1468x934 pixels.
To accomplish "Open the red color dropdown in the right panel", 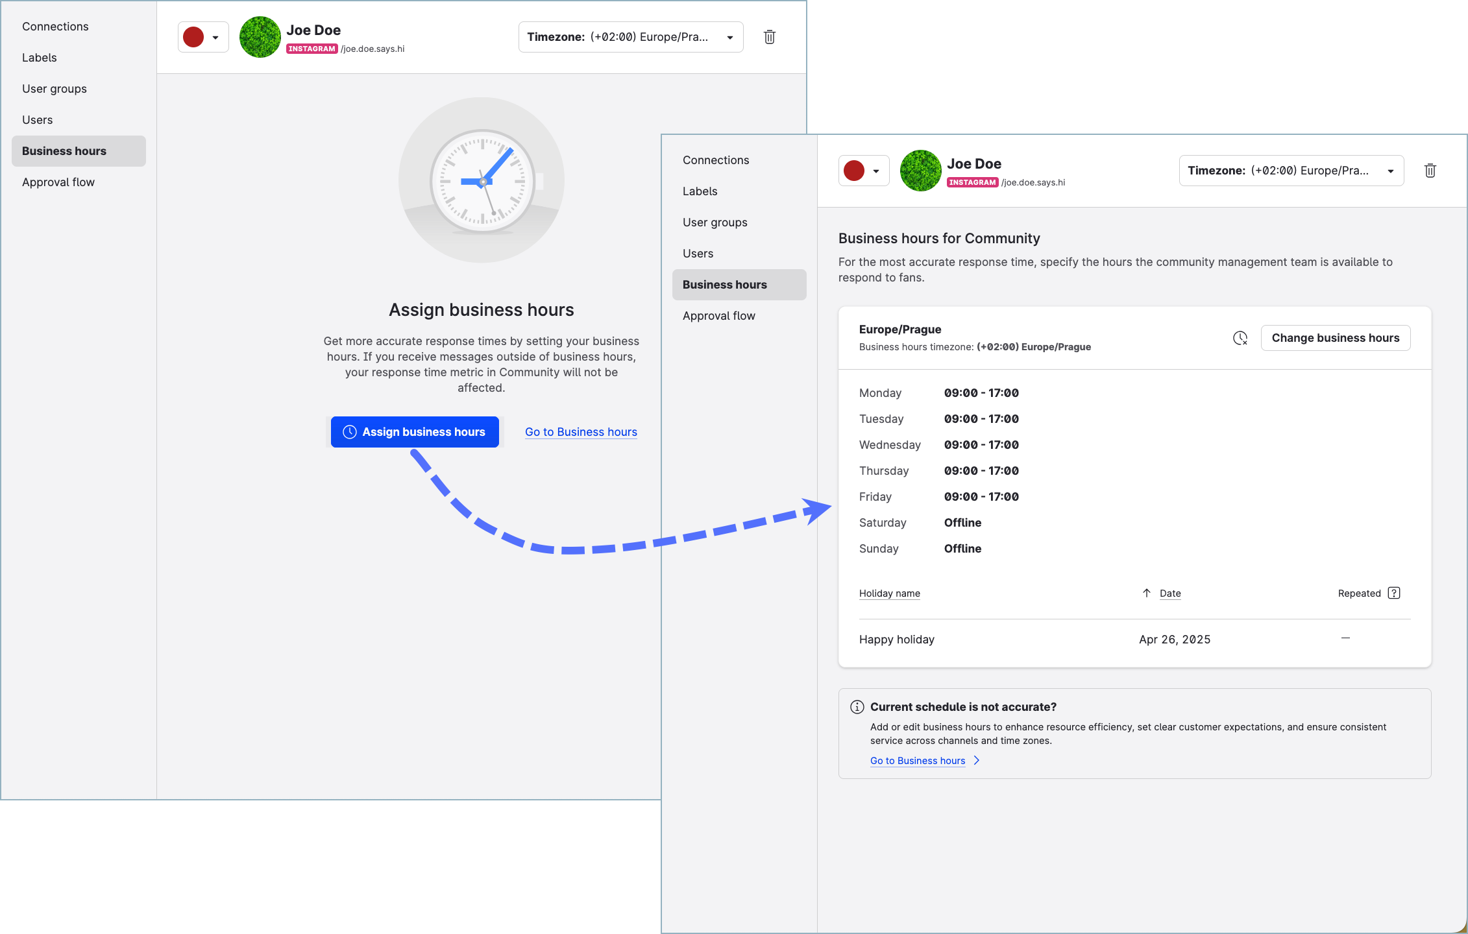I will pos(875,171).
